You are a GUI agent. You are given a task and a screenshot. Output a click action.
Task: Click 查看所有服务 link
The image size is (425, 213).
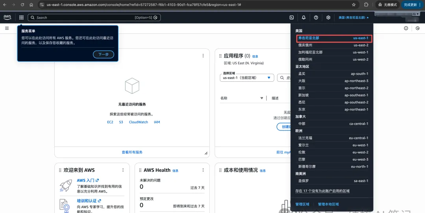pyautogui.click(x=132, y=152)
